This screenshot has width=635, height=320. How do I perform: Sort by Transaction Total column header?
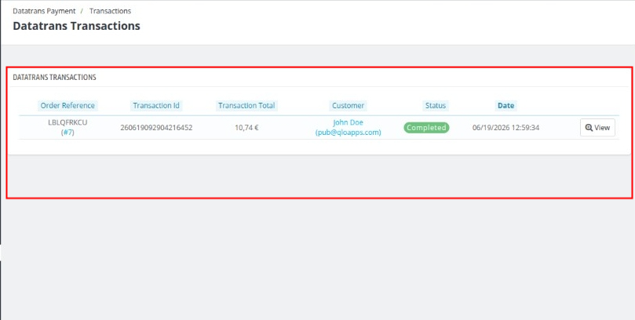pos(246,106)
